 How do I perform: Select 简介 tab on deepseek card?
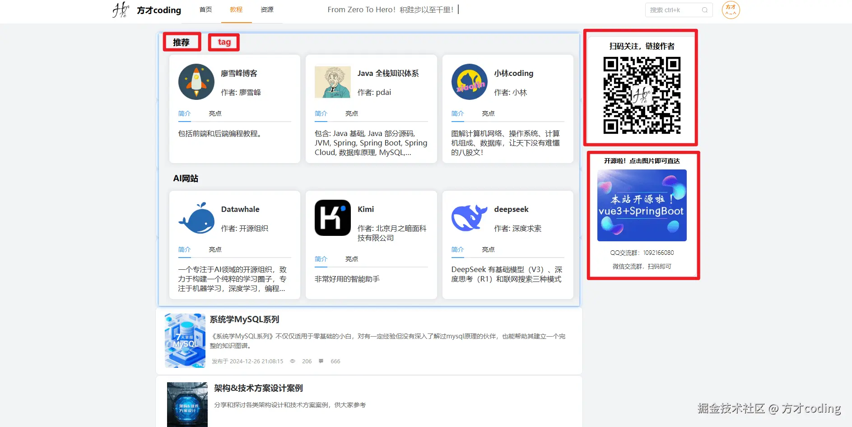pyautogui.click(x=457, y=249)
